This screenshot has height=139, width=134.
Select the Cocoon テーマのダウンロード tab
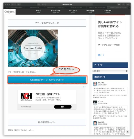tap(118, 8)
